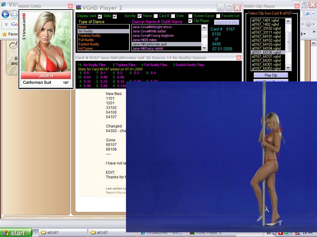The image size is (317, 237).
Task: Click the Report this post link
Action: pyautogui.click(x=116, y=193)
